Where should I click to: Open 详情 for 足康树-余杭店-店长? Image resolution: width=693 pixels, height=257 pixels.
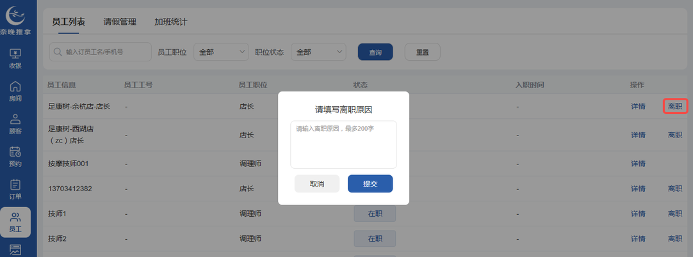(638, 106)
